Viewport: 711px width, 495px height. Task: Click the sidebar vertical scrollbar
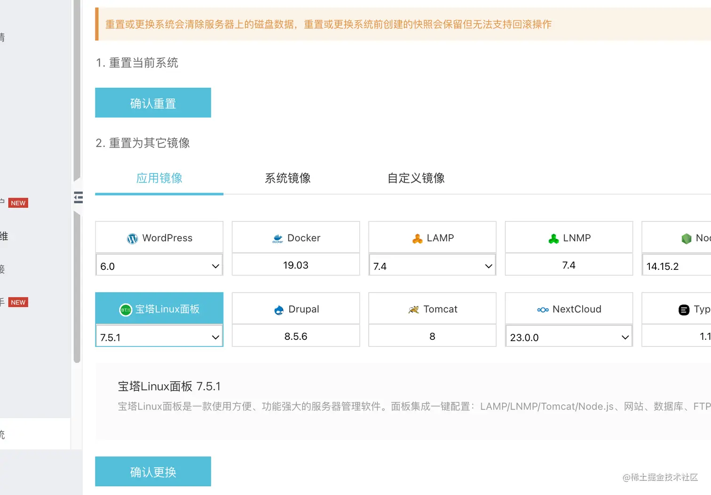click(x=77, y=181)
